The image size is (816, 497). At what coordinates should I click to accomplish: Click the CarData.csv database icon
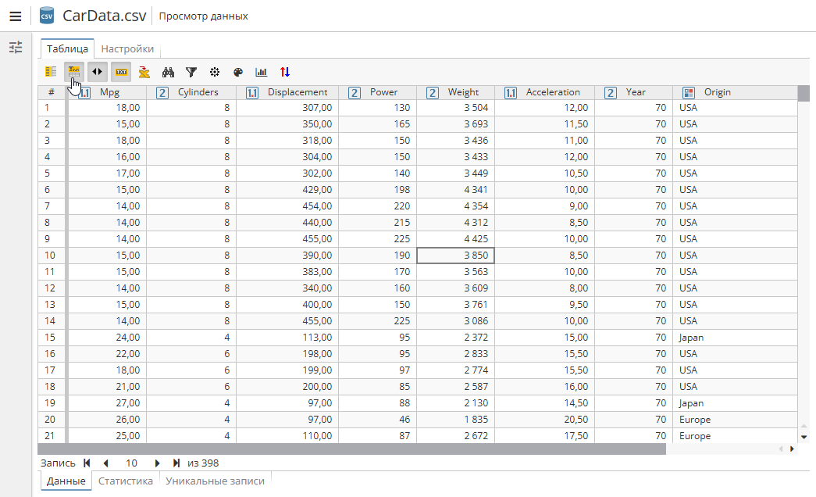47,16
